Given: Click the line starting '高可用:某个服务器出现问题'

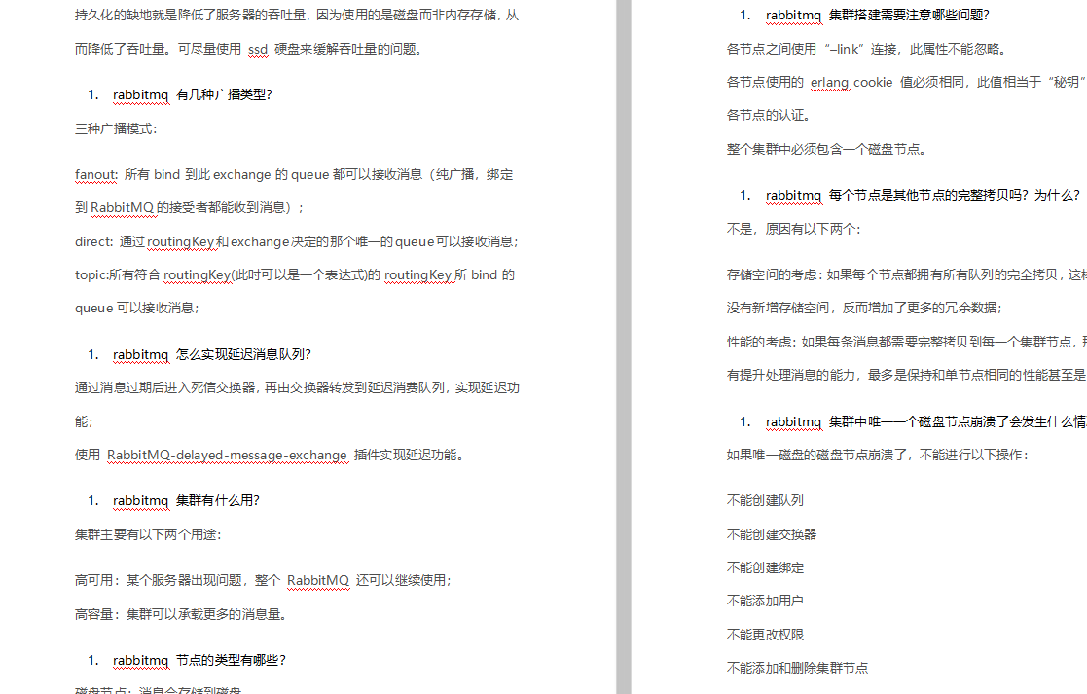Looking at the screenshot, I should click(263, 580).
